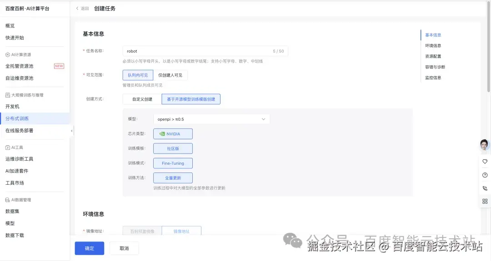Select 队列内可见 visibility option
Screen dimensions: 491x261
pyautogui.click(x=138, y=75)
